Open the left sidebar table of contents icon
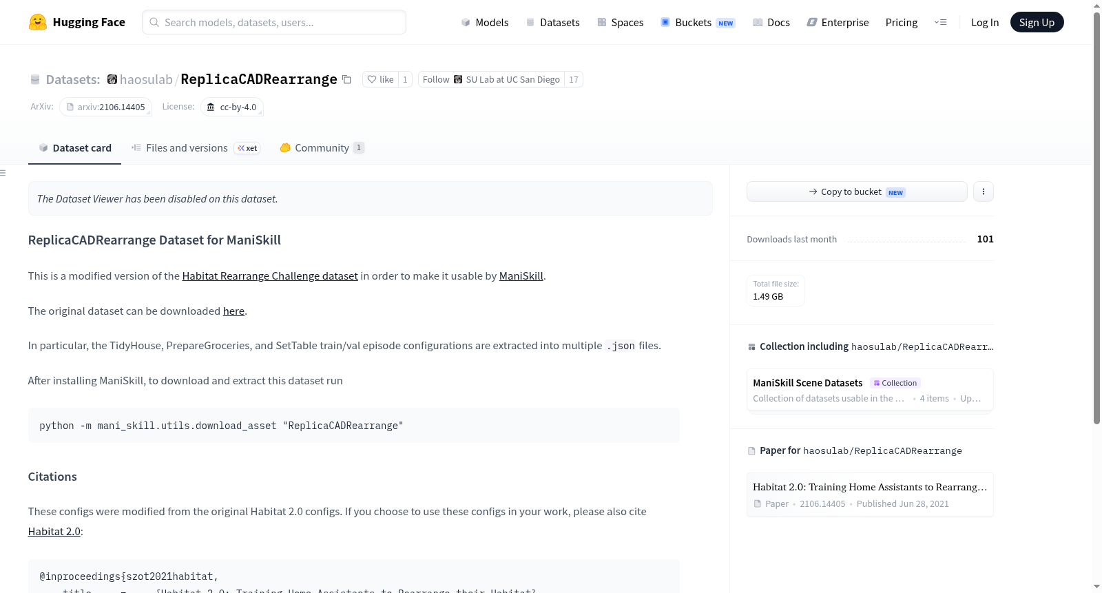This screenshot has height=593, width=1102. tap(3, 173)
